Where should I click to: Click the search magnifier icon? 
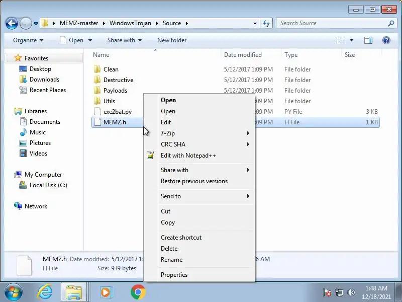click(x=391, y=23)
